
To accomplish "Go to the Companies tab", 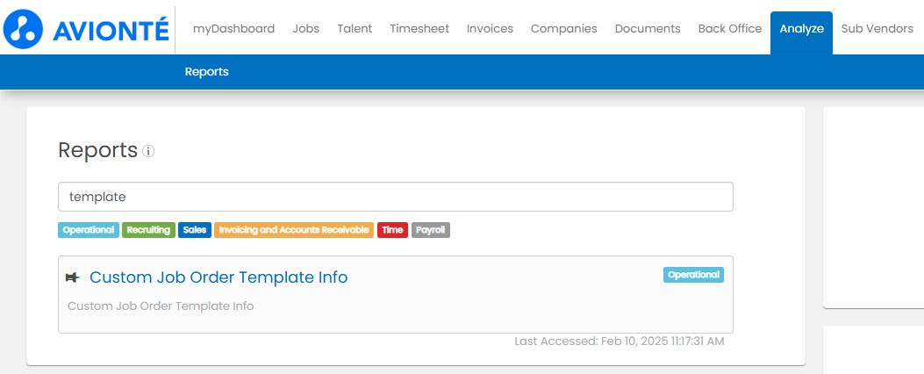I will 564,28.
